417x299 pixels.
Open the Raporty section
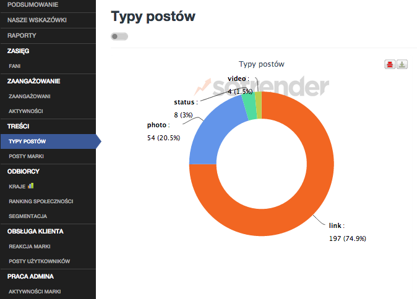(x=22, y=35)
